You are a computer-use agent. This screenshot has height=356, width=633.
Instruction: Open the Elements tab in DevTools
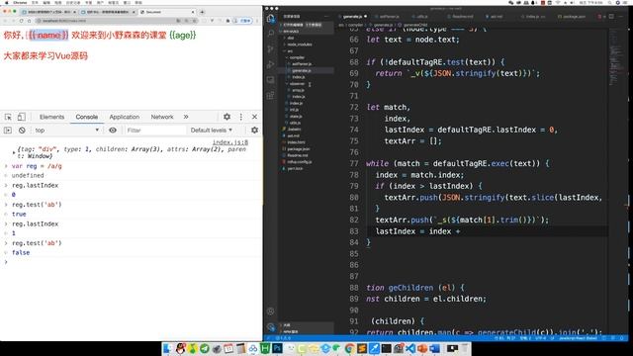(x=51, y=117)
